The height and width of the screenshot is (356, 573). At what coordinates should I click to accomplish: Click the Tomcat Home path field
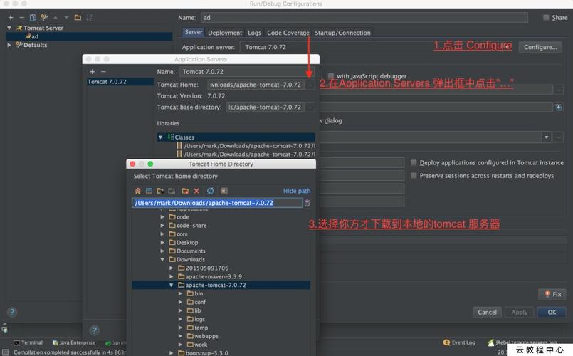pos(256,85)
